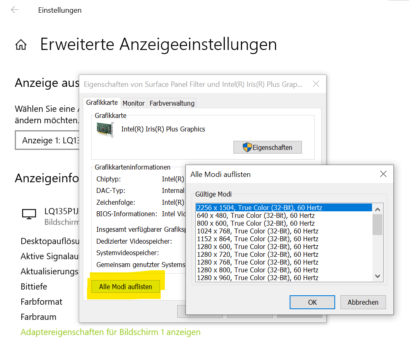Image resolution: width=409 pixels, height=344 pixels.
Task: Select 1280 x 960 mode entry
Action: point(284,278)
